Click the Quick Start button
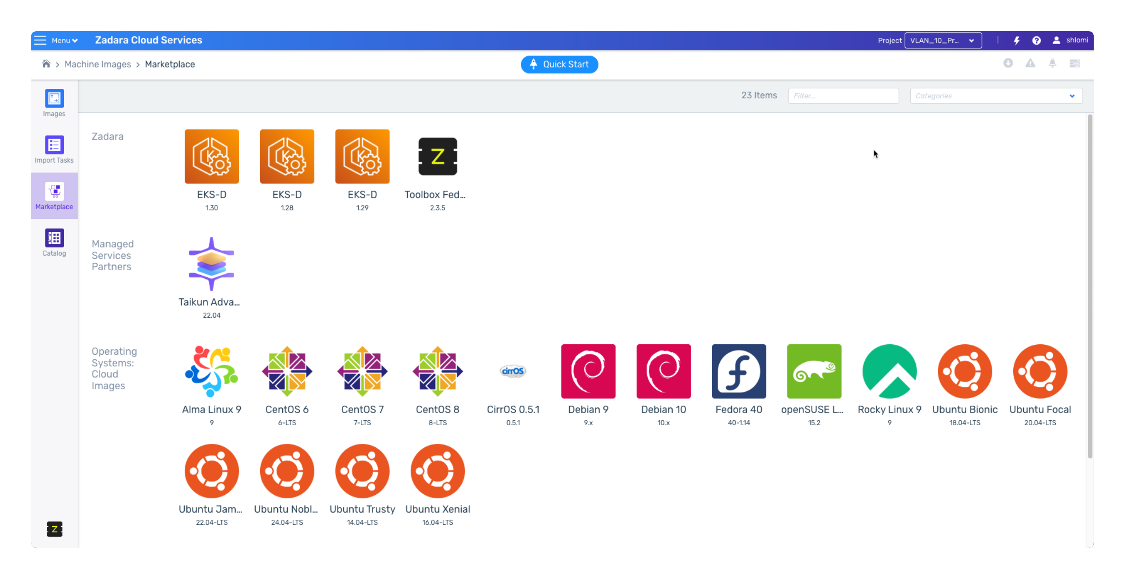This screenshot has height=579, width=1125. click(559, 65)
